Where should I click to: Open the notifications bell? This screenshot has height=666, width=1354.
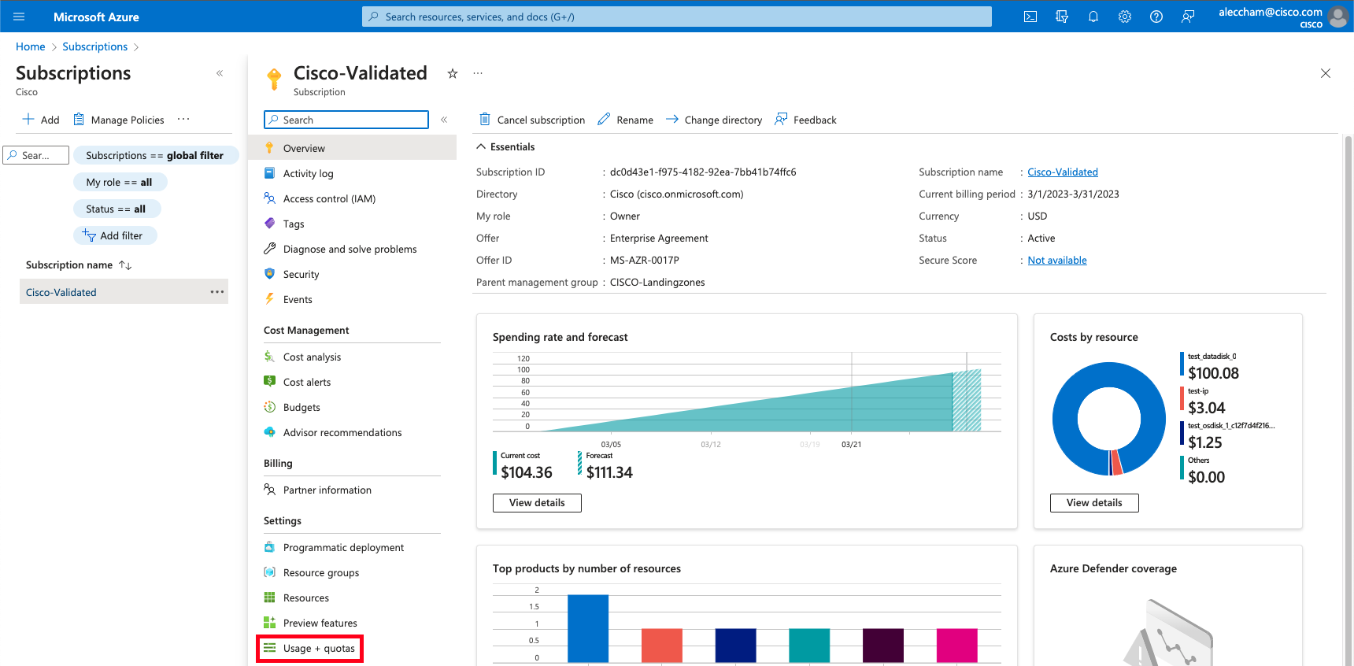click(1093, 17)
